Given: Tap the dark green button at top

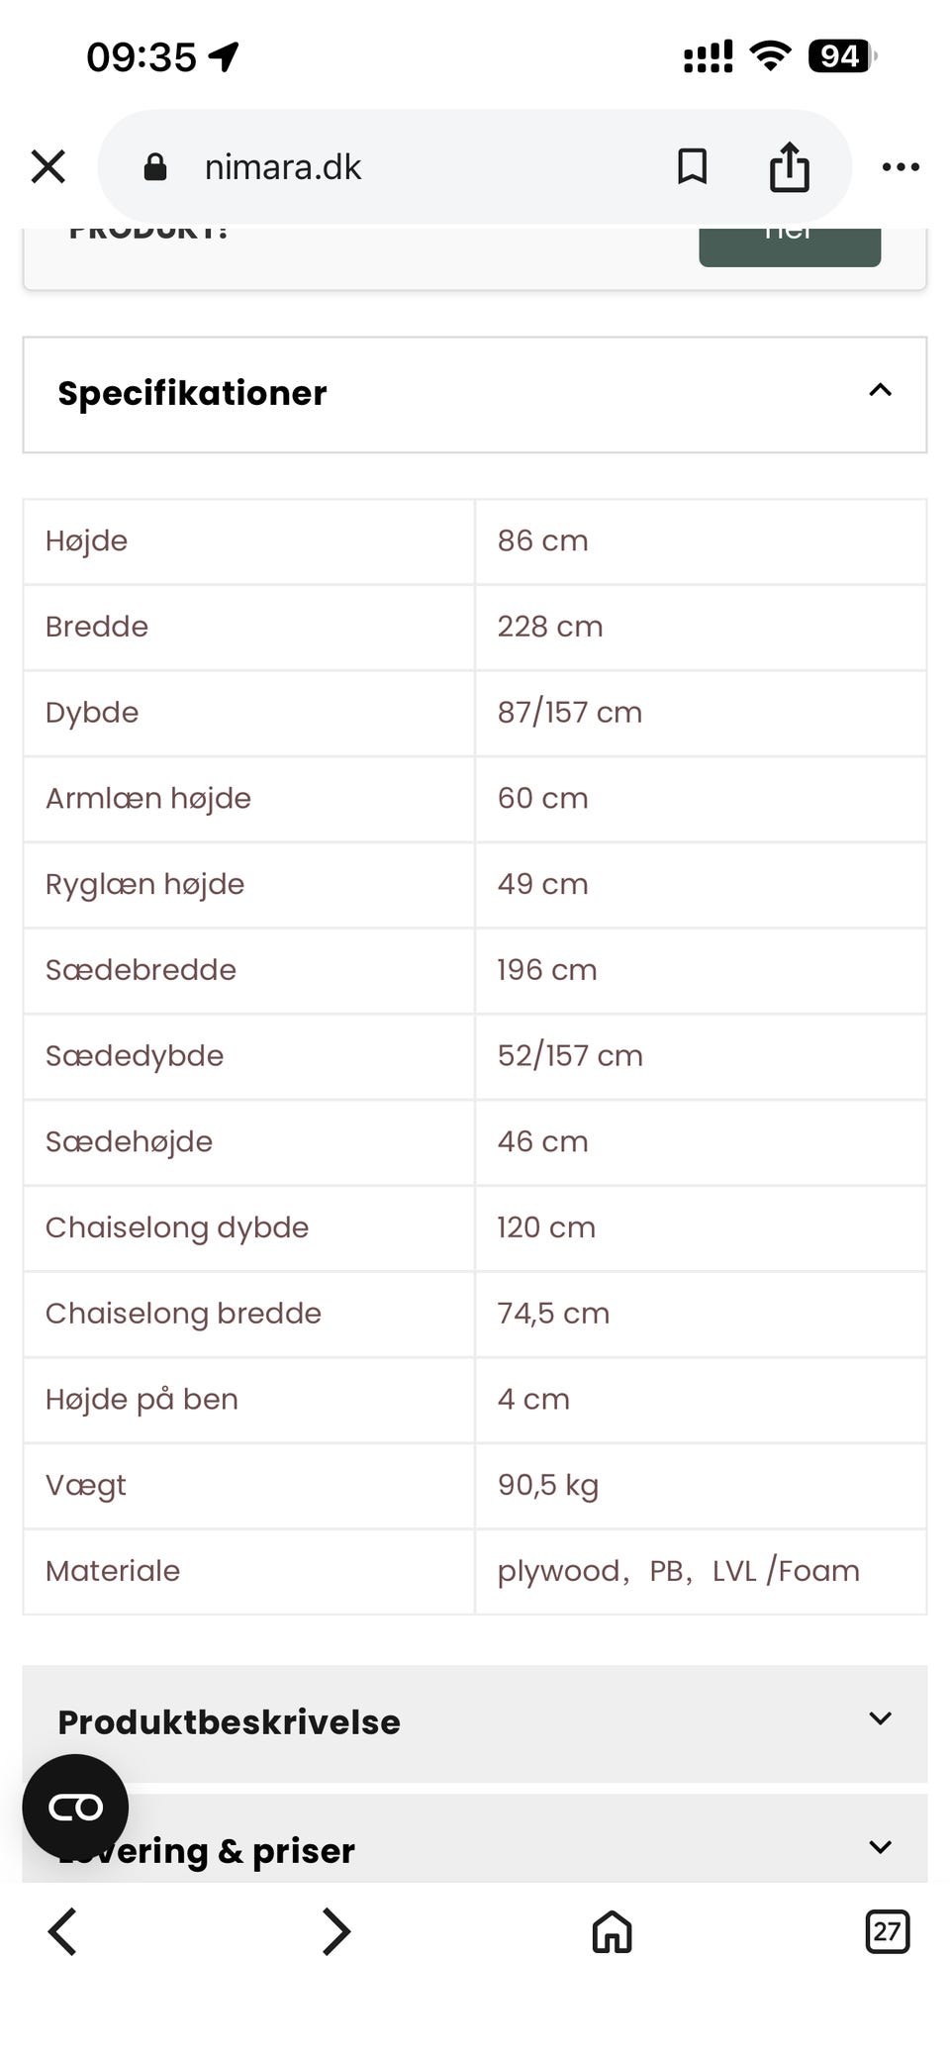Looking at the screenshot, I should [x=789, y=245].
